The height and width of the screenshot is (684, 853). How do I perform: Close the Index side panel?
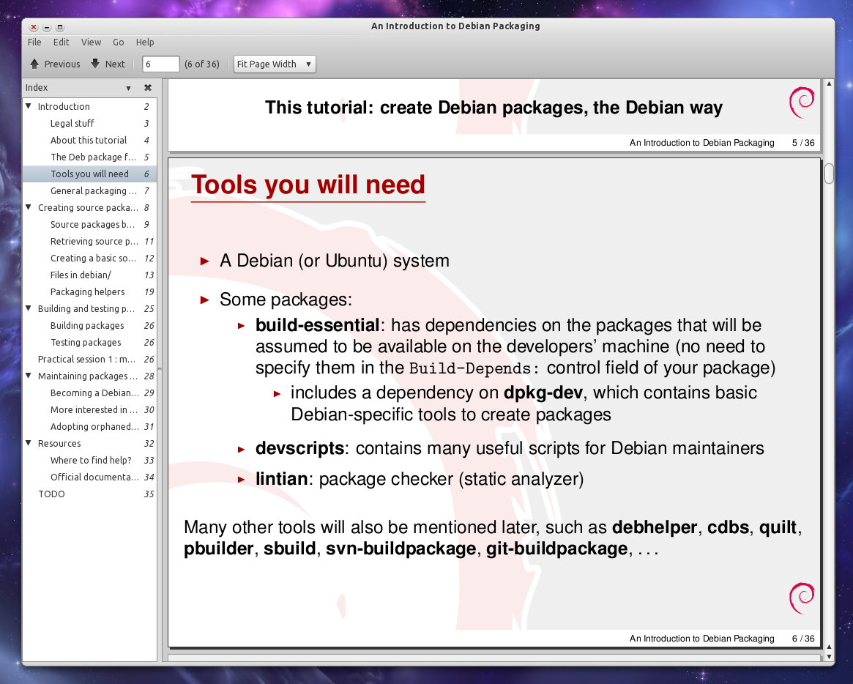tap(147, 88)
